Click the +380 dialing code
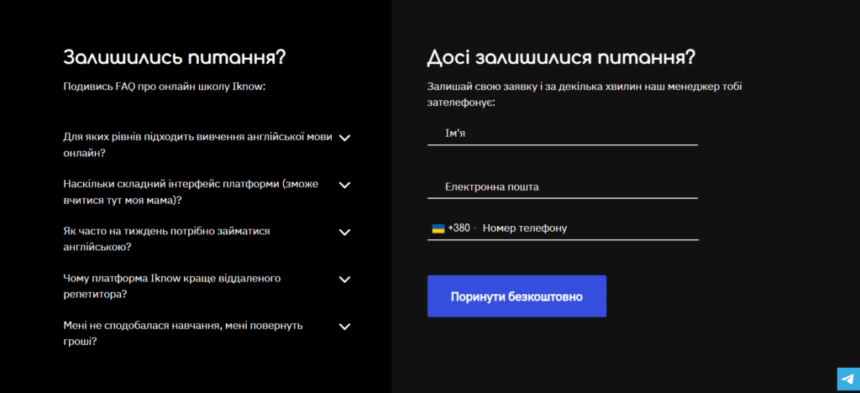The image size is (860, 393). (x=459, y=228)
